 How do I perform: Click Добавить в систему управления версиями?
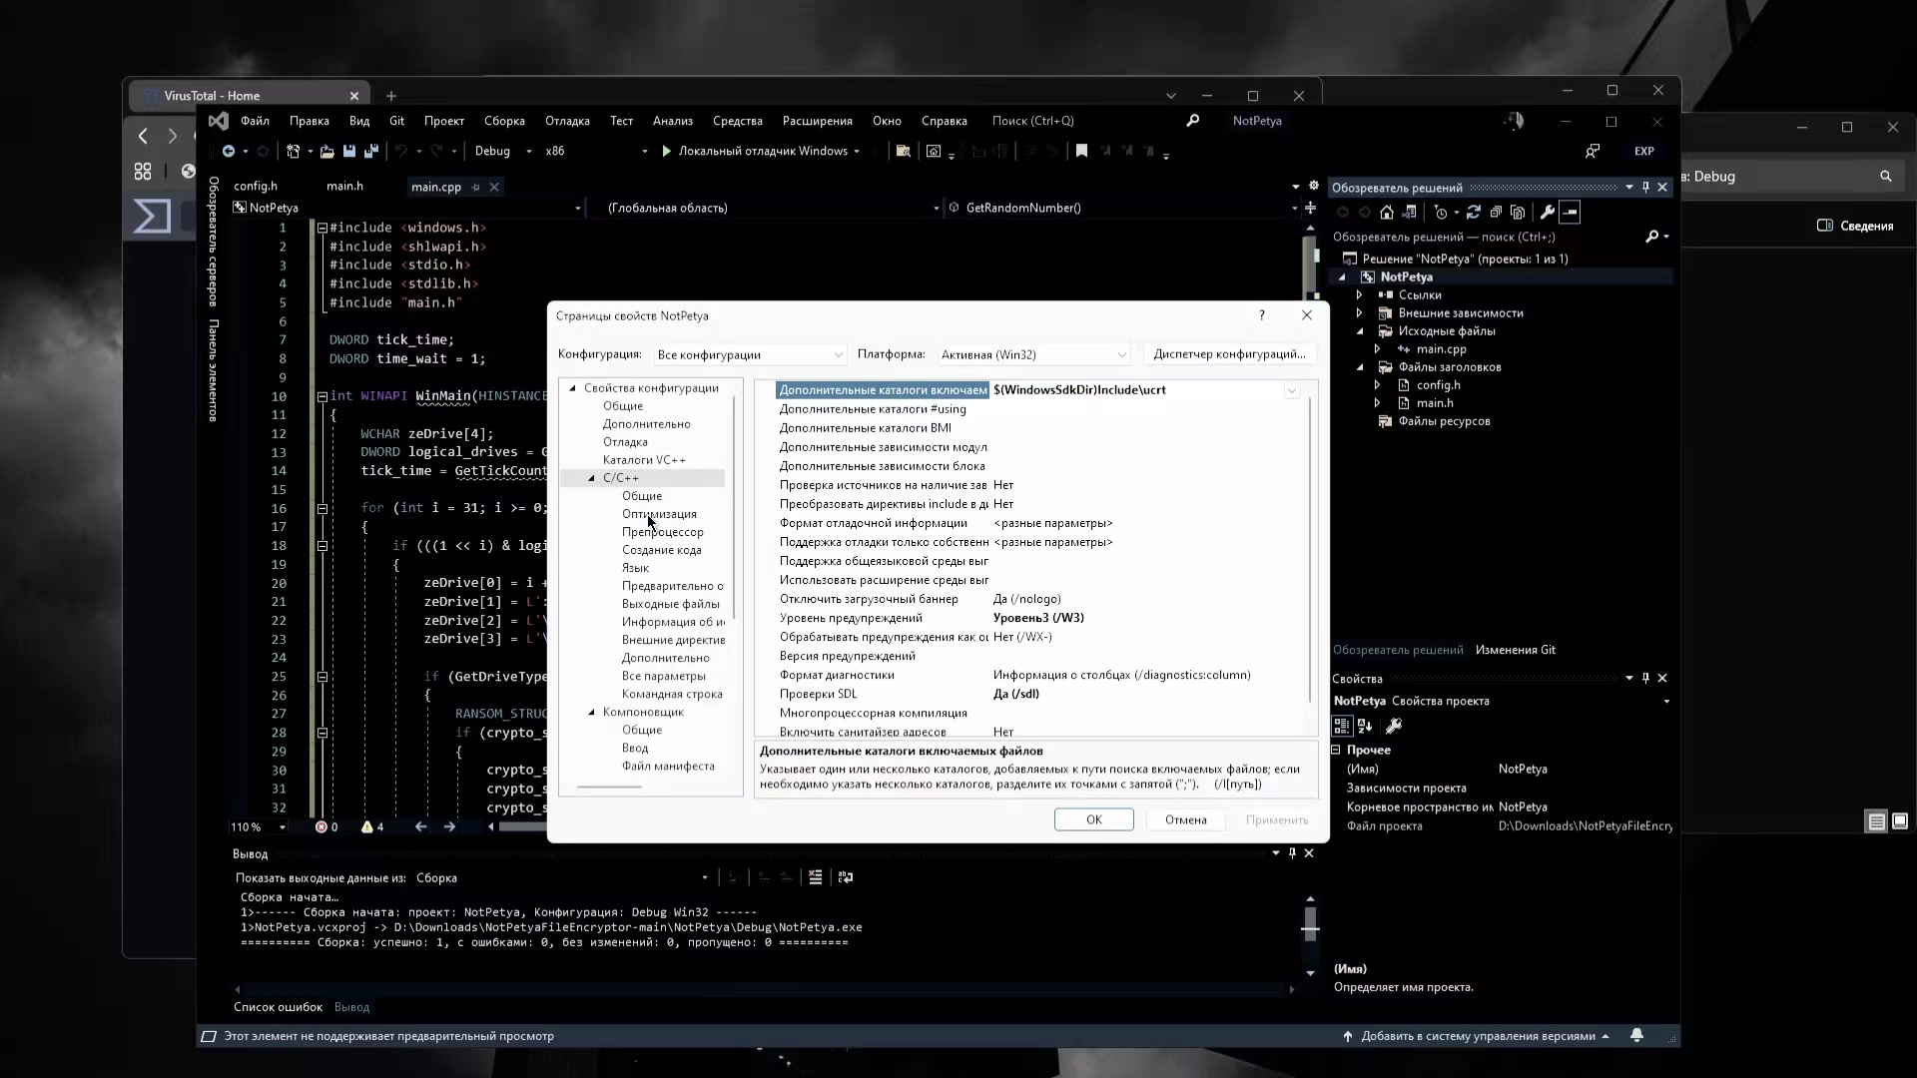click(x=1478, y=1036)
